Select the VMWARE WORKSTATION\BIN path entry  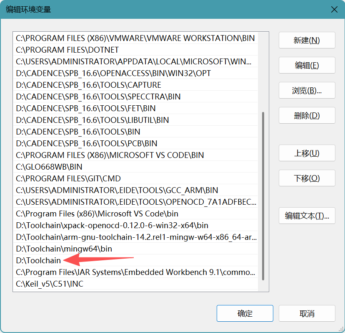[x=135, y=38]
